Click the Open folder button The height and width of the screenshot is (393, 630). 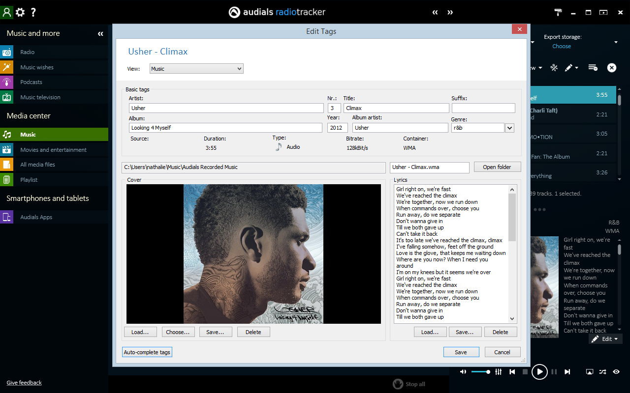497,167
